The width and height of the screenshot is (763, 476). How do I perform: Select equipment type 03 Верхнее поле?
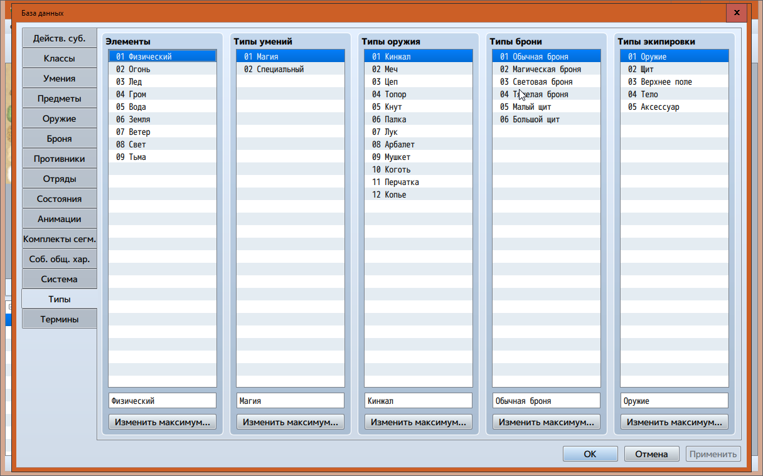pyautogui.click(x=675, y=82)
